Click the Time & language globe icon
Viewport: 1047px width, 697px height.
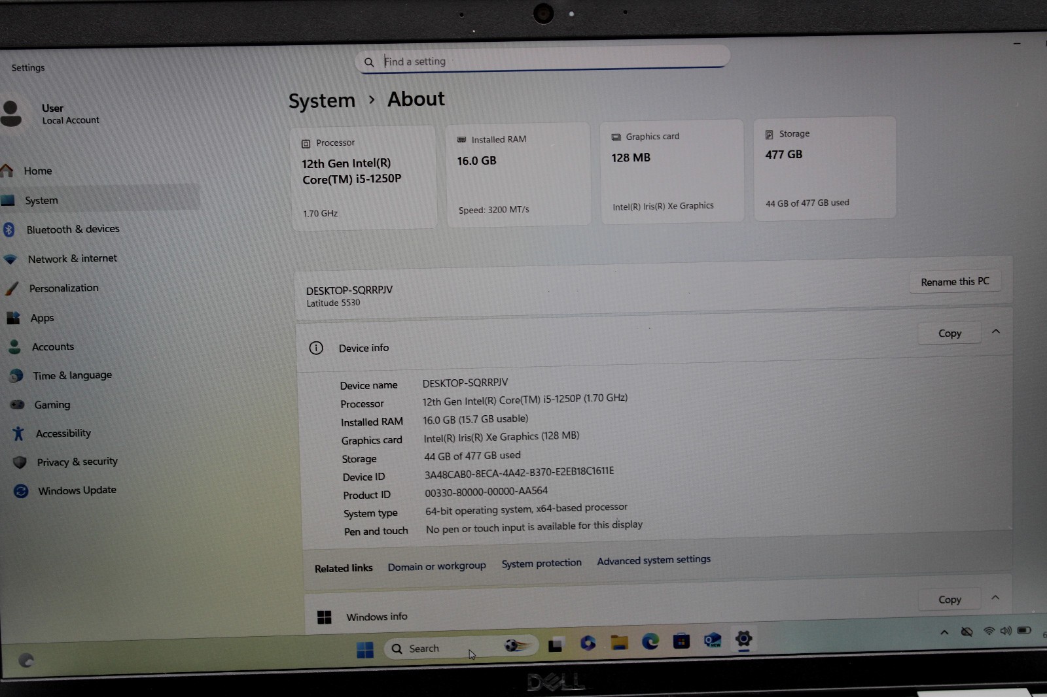[x=16, y=376]
